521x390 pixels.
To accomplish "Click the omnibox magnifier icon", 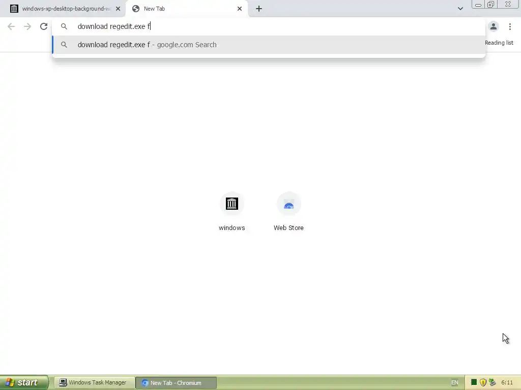I will (x=64, y=26).
